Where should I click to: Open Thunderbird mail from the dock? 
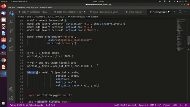tap(4, 13)
